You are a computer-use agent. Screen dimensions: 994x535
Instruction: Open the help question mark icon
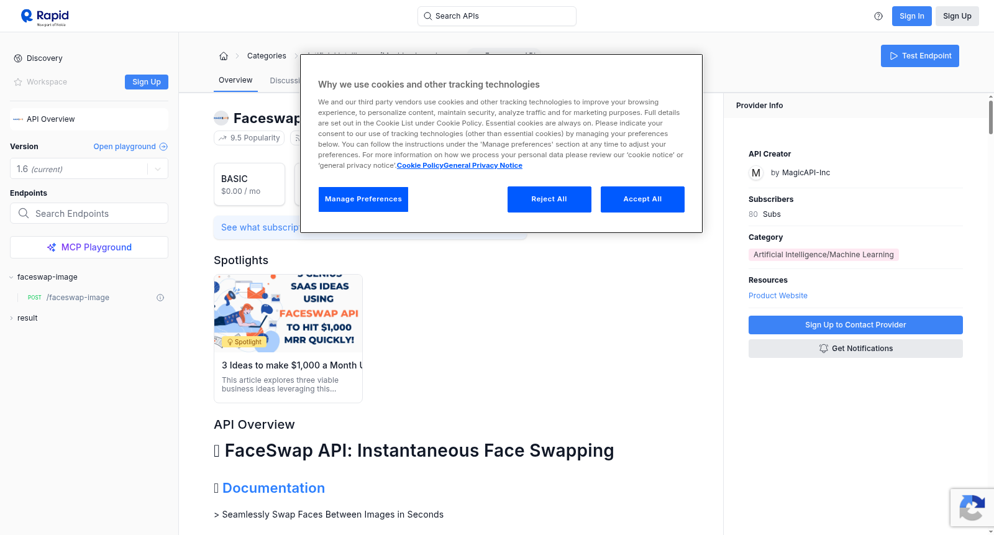[x=878, y=16]
